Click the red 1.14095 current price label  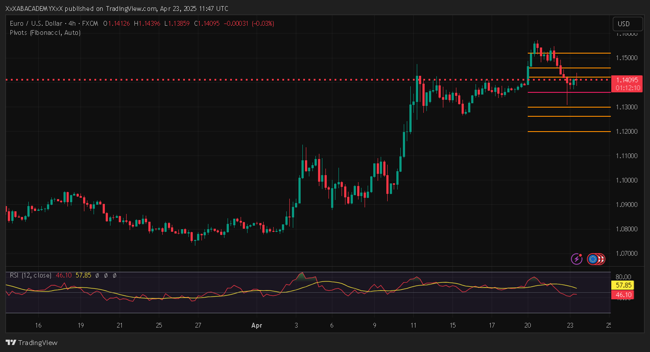[x=627, y=80]
